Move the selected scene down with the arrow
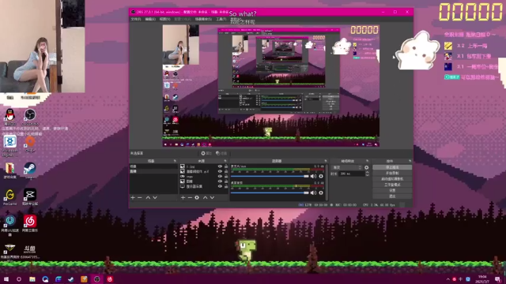 [x=155, y=197]
